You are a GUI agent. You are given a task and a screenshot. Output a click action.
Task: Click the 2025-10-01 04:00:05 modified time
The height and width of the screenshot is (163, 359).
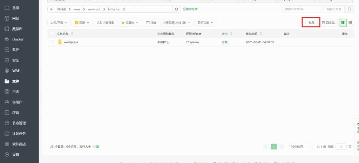click(260, 42)
